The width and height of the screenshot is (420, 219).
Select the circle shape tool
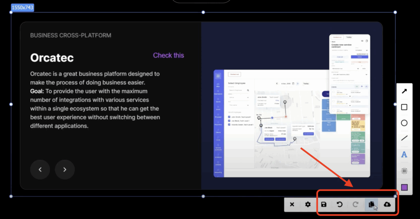point(404,123)
